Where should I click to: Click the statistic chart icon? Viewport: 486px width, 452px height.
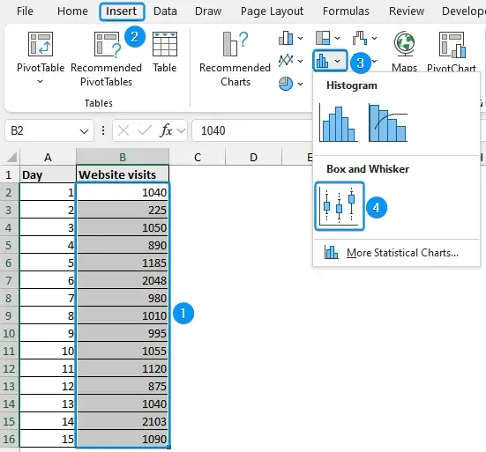pyautogui.click(x=322, y=61)
